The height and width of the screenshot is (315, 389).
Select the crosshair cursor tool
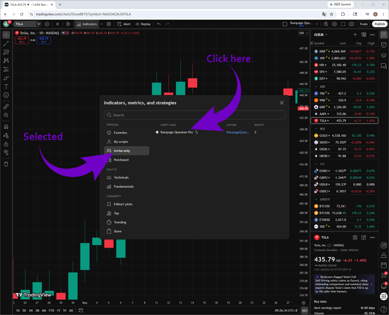point(6,35)
